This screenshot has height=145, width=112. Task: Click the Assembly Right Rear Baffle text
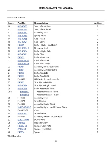46,67
